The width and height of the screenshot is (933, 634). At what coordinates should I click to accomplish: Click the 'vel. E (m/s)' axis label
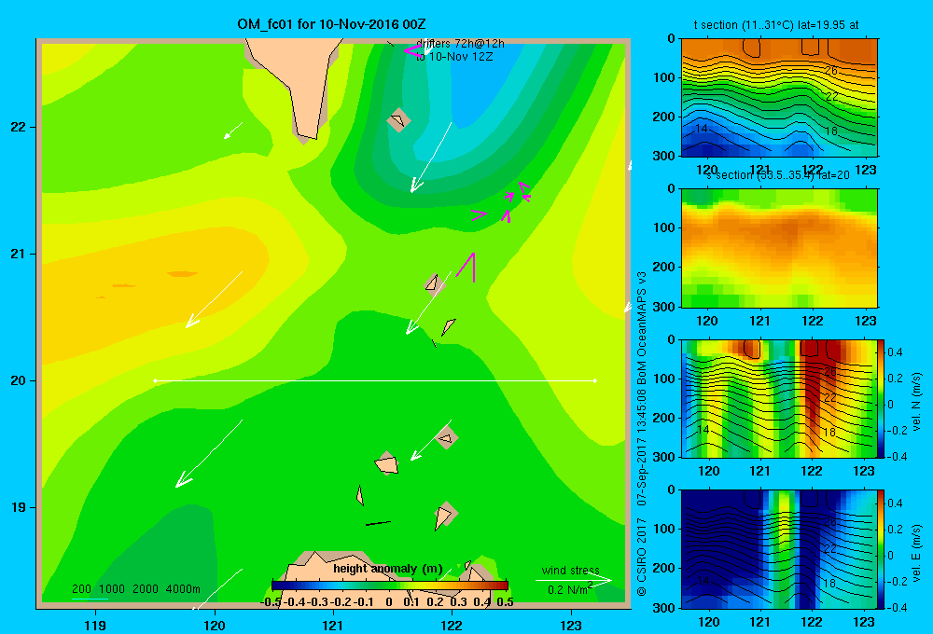click(x=916, y=553)
